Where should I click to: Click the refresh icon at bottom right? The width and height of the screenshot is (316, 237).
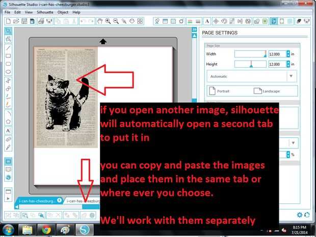[307, 215]
